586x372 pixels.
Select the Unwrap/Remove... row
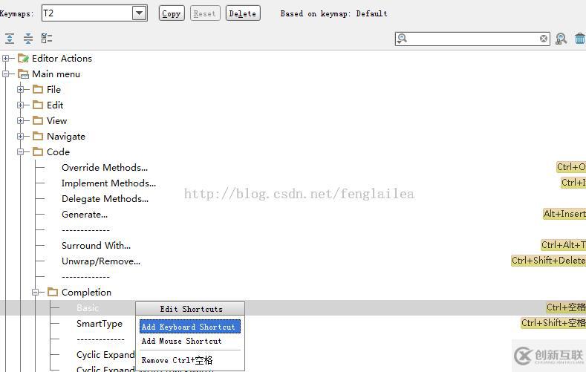tap(101, 261)
